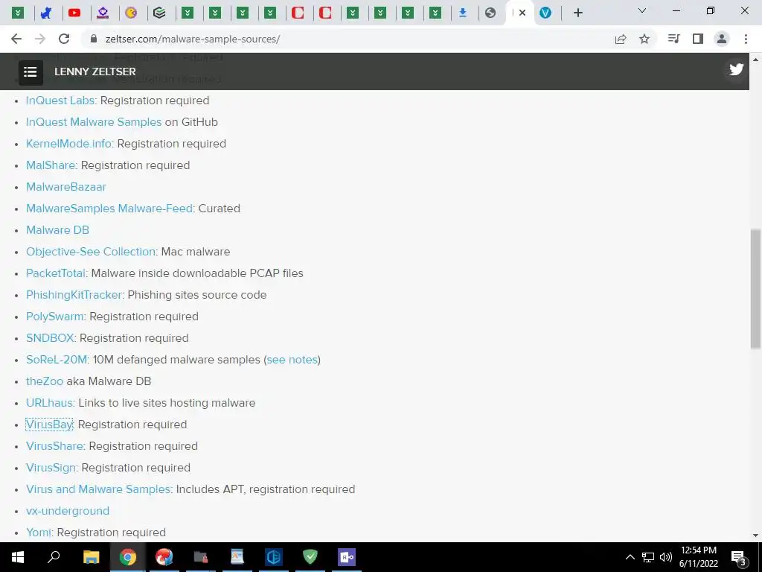Open the PacketTotal link

[56, 273]
